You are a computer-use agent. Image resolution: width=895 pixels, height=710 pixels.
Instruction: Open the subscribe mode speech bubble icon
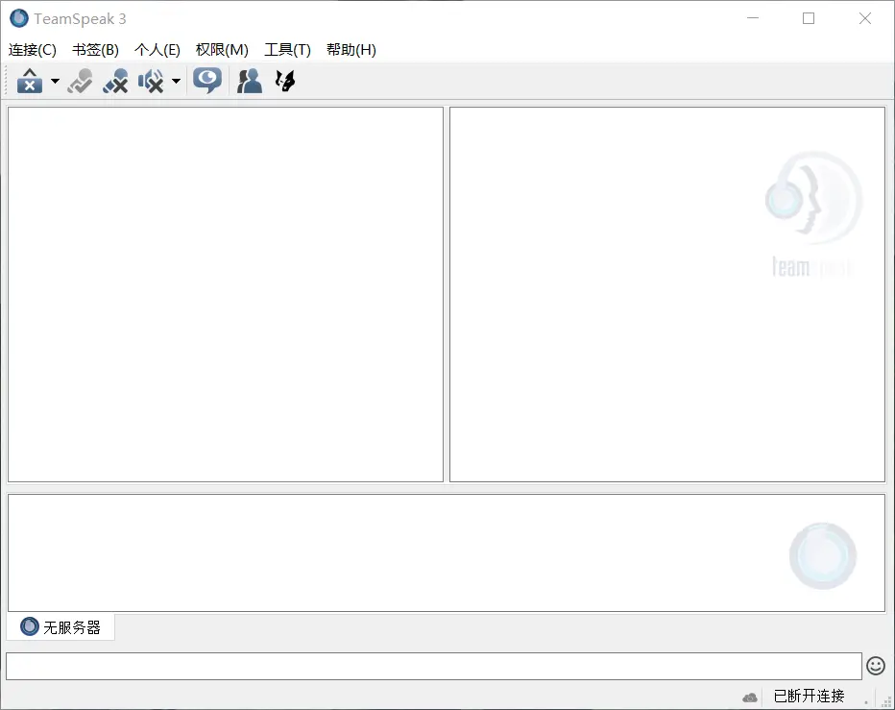[207, 81]
